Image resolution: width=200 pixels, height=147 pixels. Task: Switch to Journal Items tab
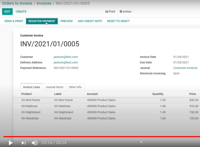pyautogui.click(x=54, y=87)
